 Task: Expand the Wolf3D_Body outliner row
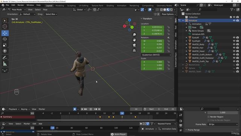[186, 44]
